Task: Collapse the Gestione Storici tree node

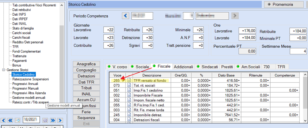Action: pyautogui.click(x=3, y=70)
